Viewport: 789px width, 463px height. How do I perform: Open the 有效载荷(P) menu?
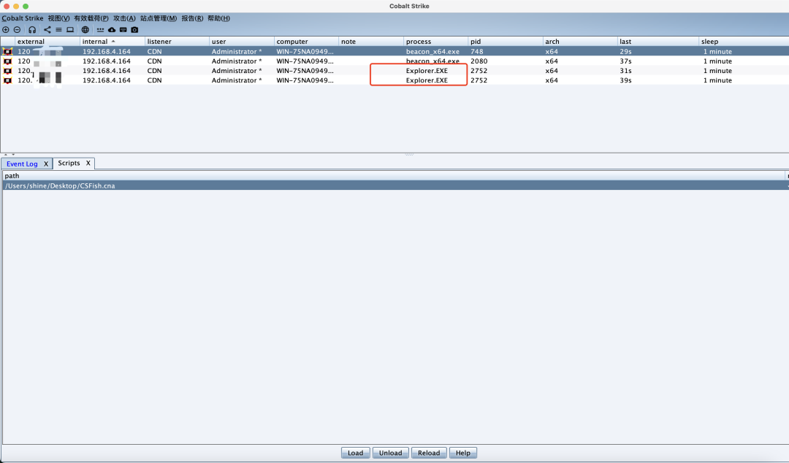91,18
